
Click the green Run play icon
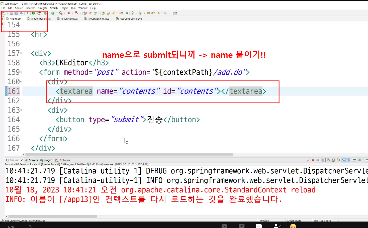(53, 13)
